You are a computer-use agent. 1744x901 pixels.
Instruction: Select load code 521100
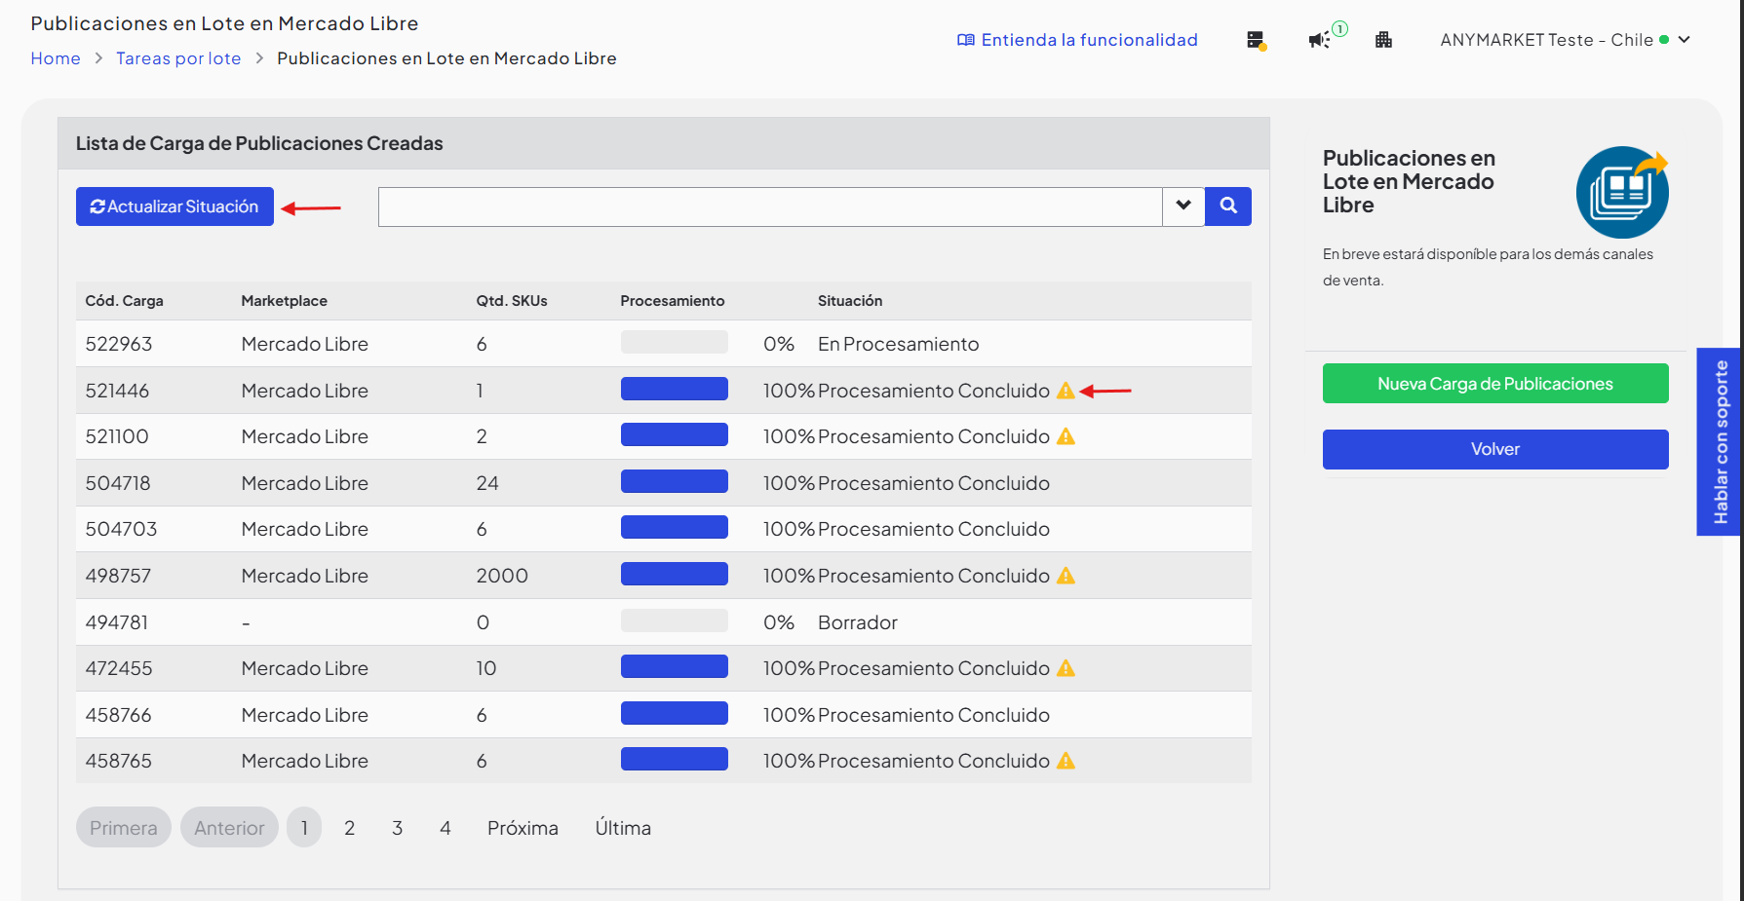coord(117,436)
